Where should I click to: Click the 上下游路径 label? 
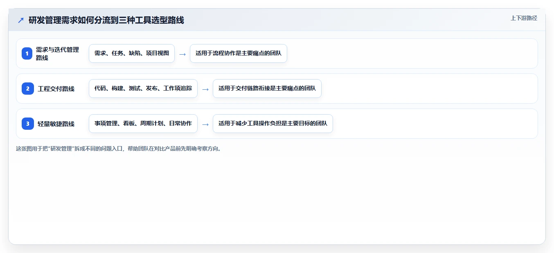(x=524, y=18)
